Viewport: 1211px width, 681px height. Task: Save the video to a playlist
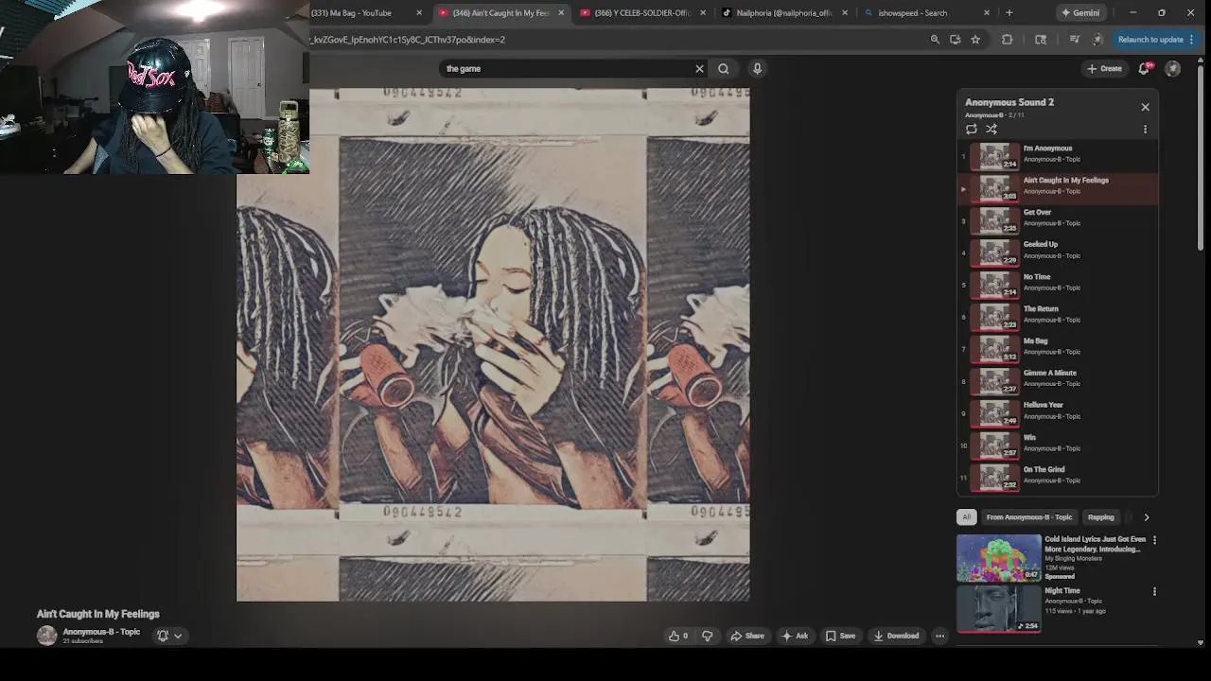(x=840, y=636)
